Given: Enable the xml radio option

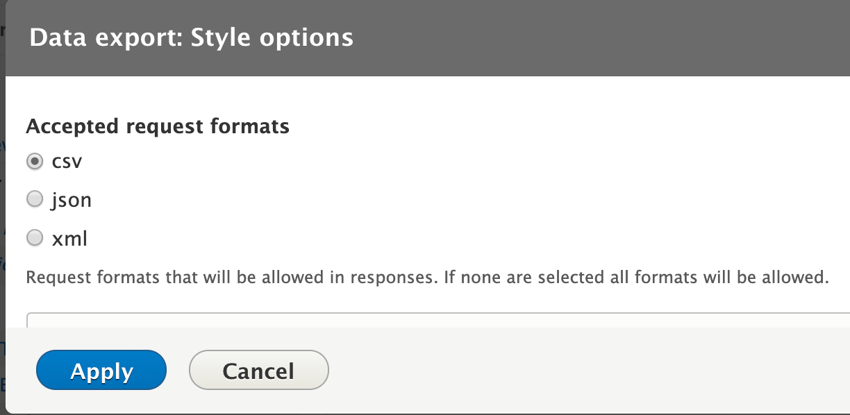Looking at the screenshot, I should tap(35, 239).
